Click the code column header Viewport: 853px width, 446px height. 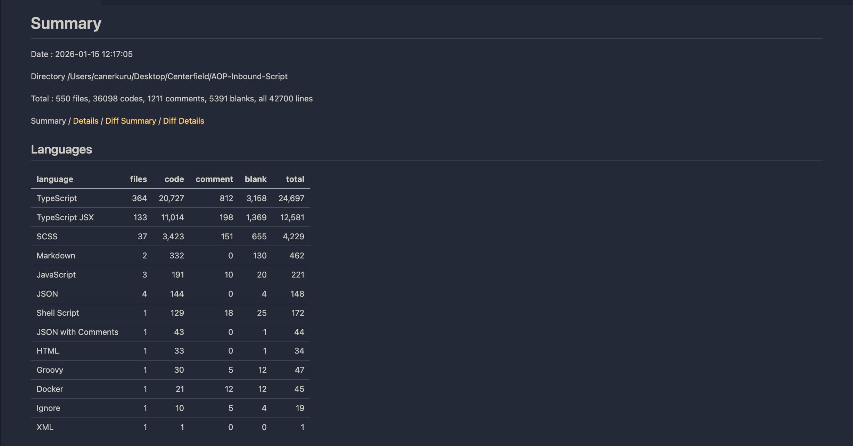174,179
